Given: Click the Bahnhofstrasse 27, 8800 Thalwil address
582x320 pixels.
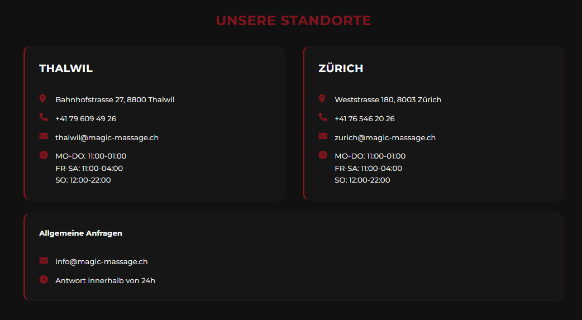Looking at the screenshot, I should click(115, 100).
